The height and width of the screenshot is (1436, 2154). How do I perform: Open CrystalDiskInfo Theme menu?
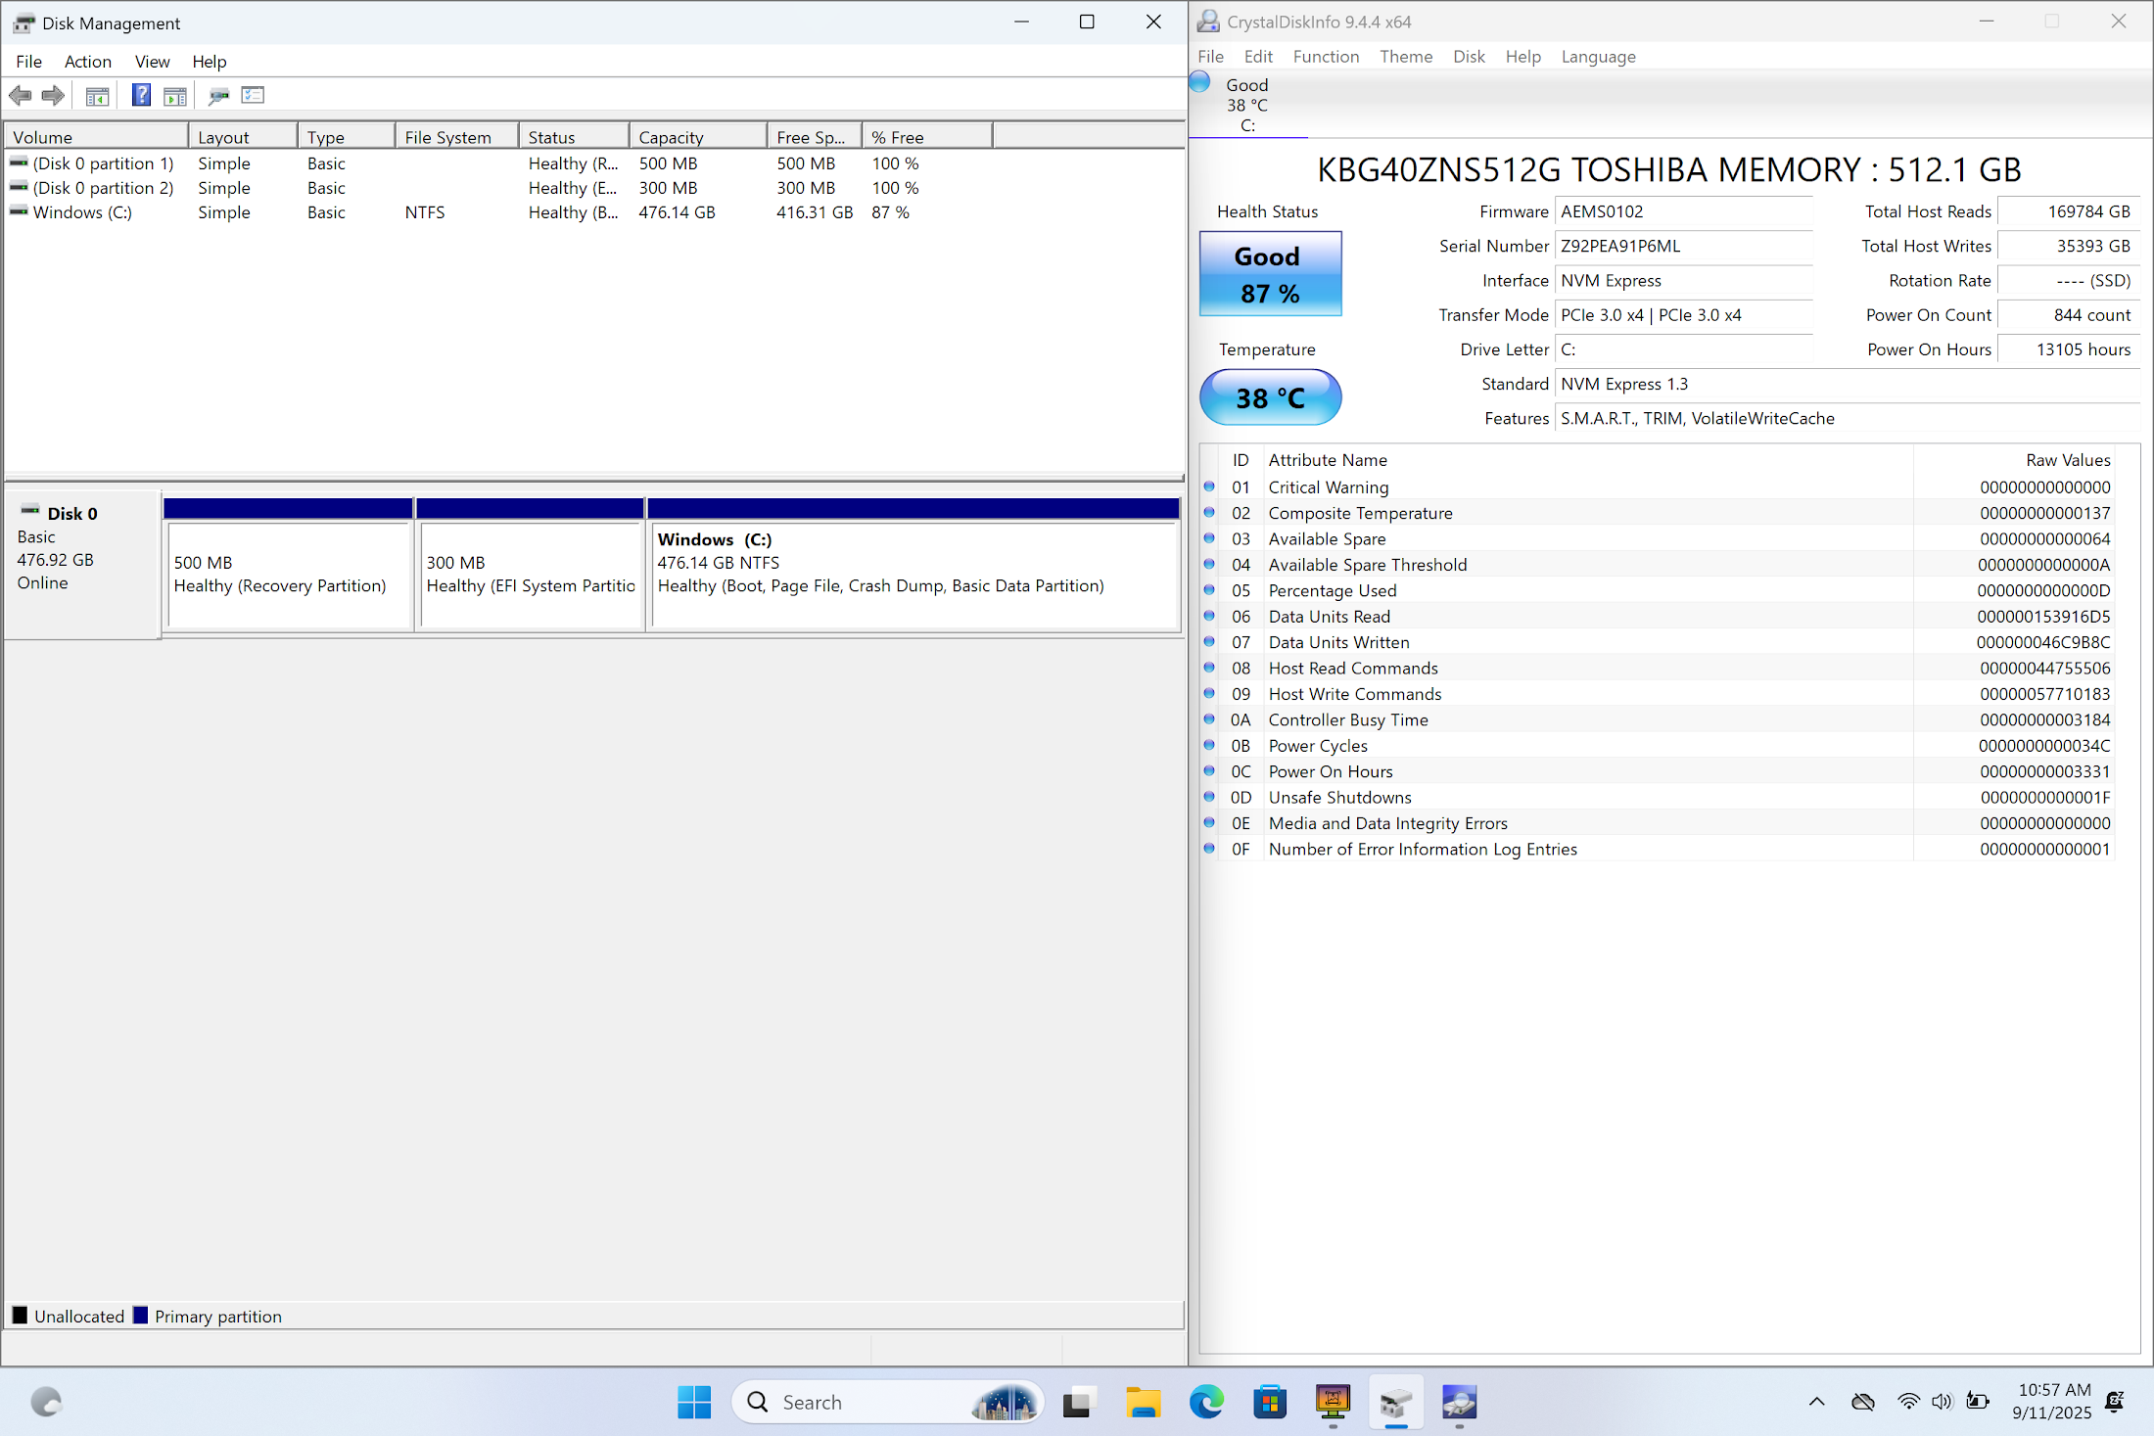pyautogui.click(x=1406, y=56)
